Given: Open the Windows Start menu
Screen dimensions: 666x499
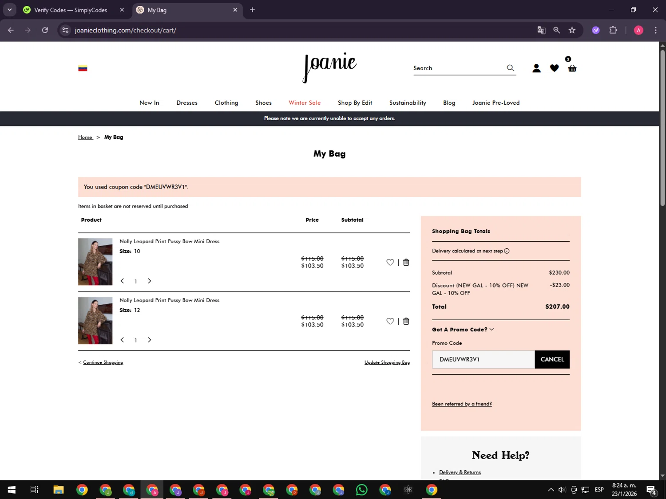Looking at the screenshot, I should point(12,490).
